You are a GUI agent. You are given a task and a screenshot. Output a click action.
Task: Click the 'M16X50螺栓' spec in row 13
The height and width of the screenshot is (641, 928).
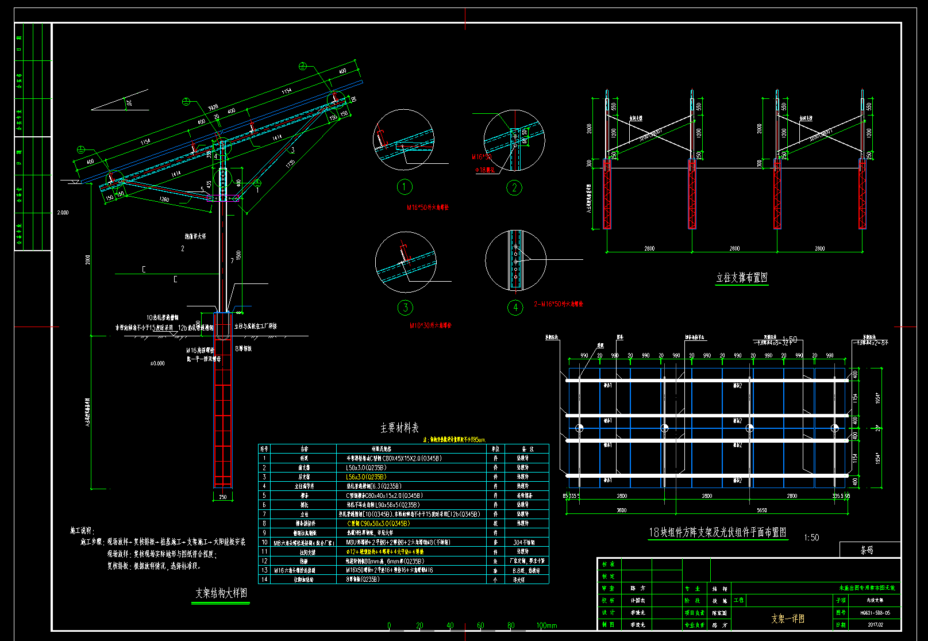359,570
